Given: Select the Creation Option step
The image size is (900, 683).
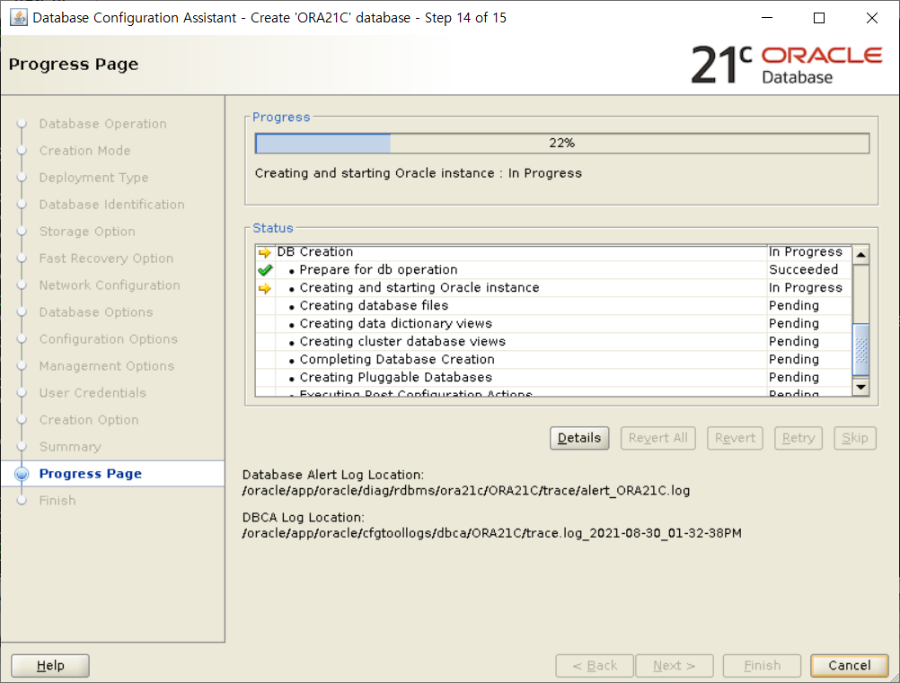Looking at the screenshot, I should pos(89,420).
